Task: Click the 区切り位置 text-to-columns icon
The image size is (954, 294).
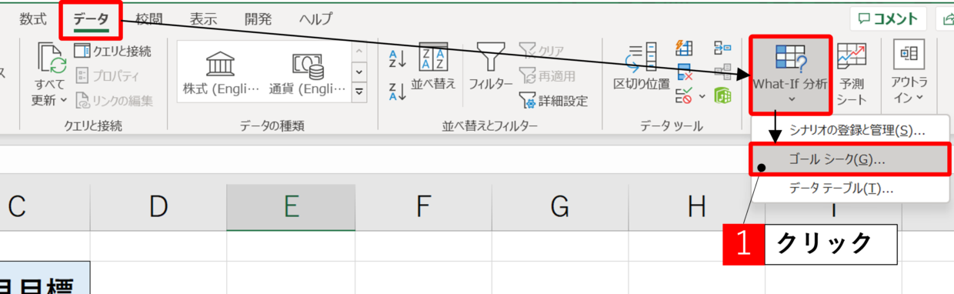Action: [x=641, y=65]
